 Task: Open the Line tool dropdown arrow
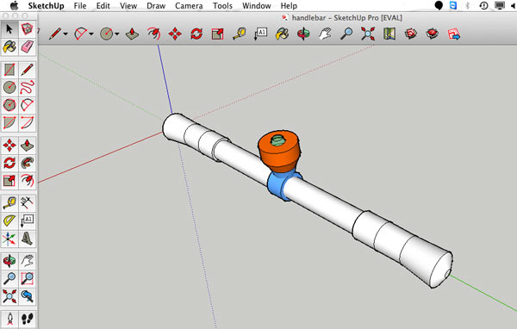(x=65, y=34)
